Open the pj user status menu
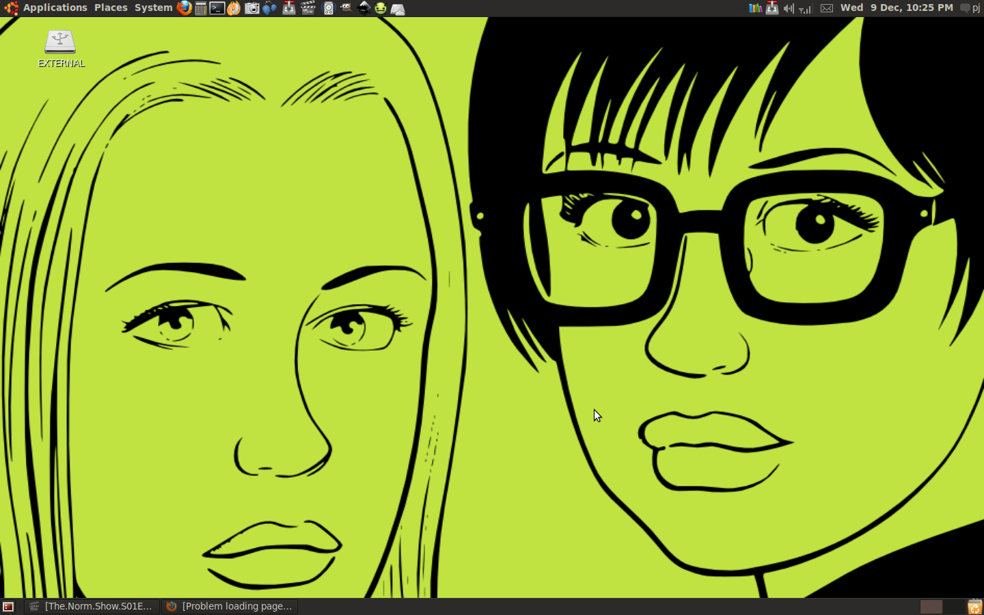This screenshot has height=615, width=984. point(970,8)
